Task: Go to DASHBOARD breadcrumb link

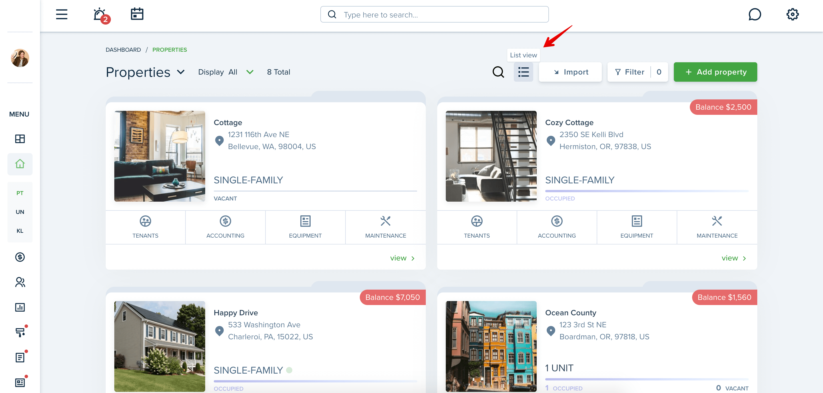Action: pos(123,50)
